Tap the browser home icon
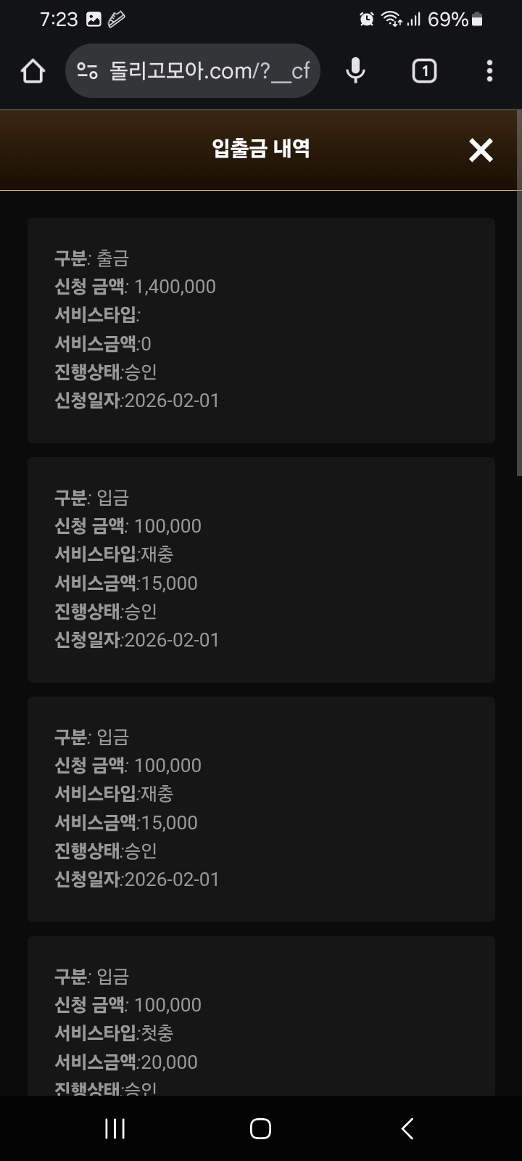Screen dimensions: 522x1161 click(33, 71)
